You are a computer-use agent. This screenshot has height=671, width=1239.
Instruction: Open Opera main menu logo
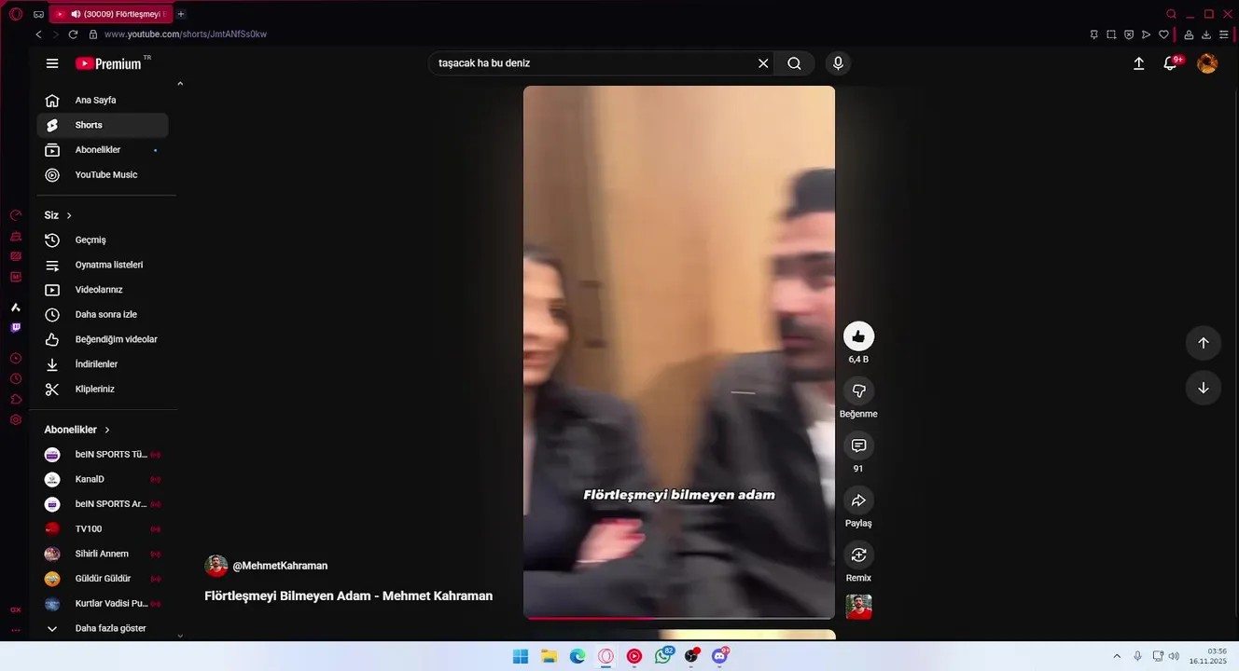(x=15, y=14)
